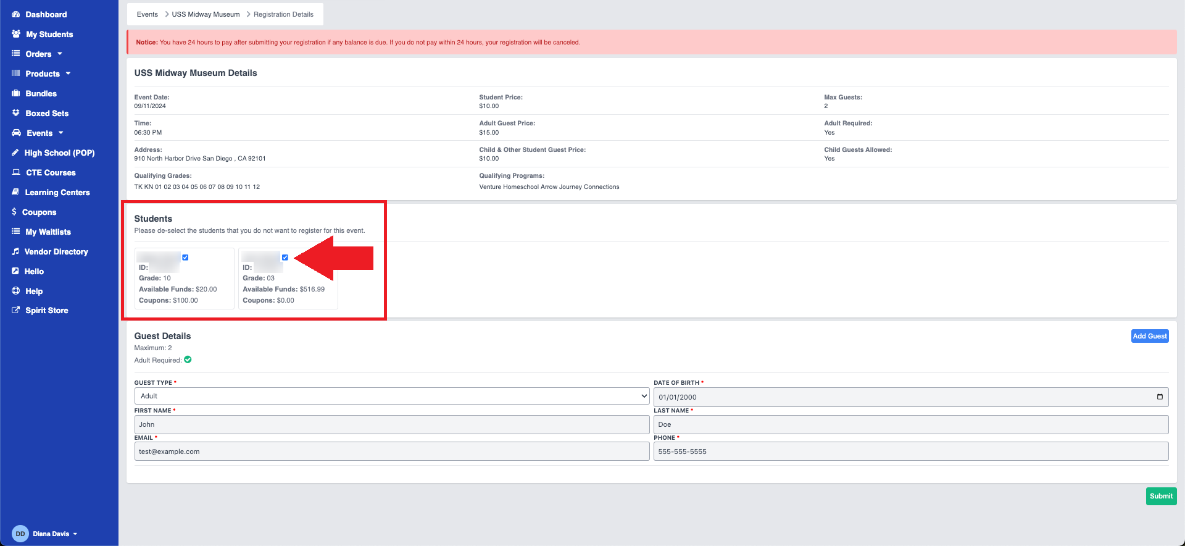The width and height of the screenshot is (1185, 546).
Task: Open the Guest Type dropdown
Action: coord(392,396)
